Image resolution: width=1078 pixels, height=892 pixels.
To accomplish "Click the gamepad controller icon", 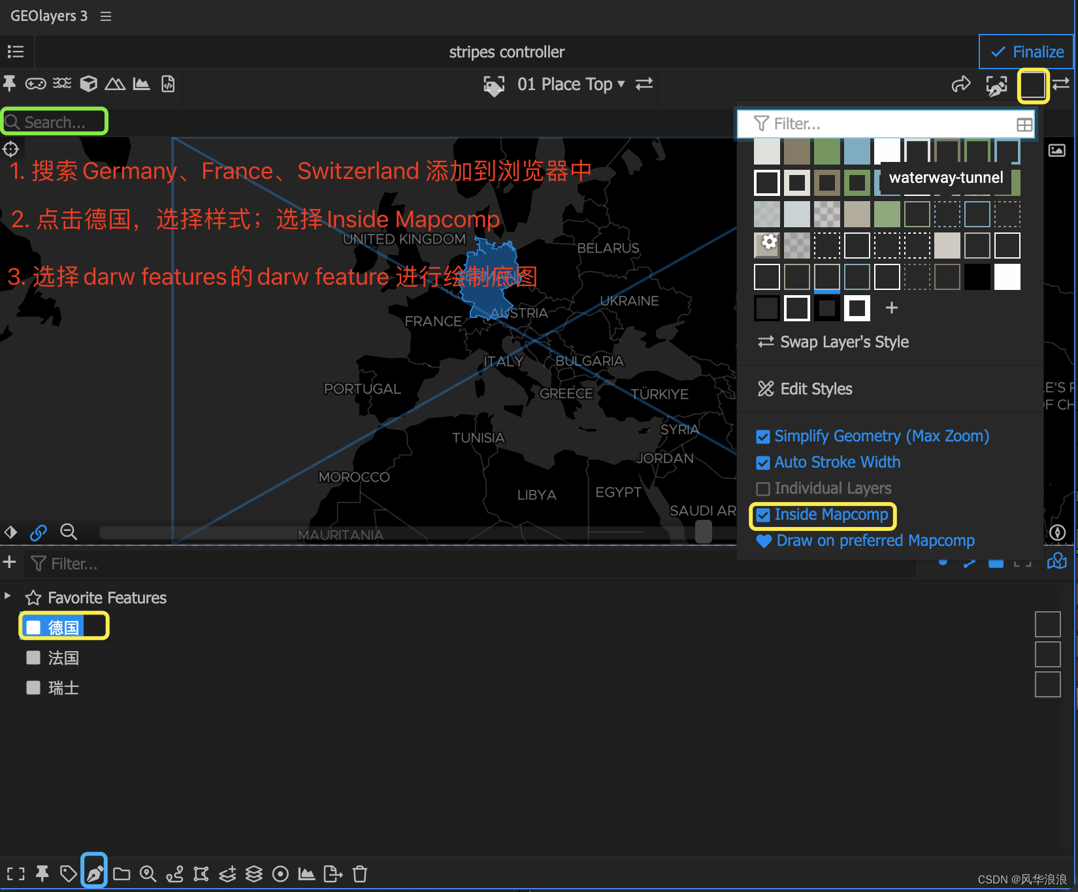I will (35, 84).
